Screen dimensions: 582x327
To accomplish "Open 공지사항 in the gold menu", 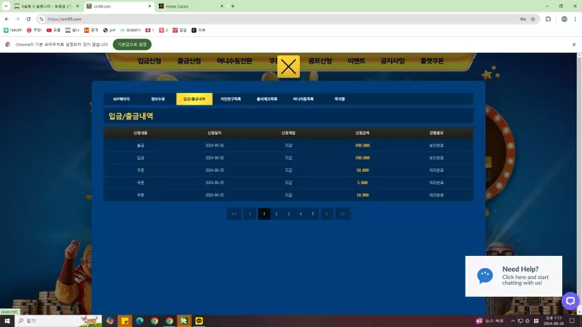I will (x=392, y=61).
